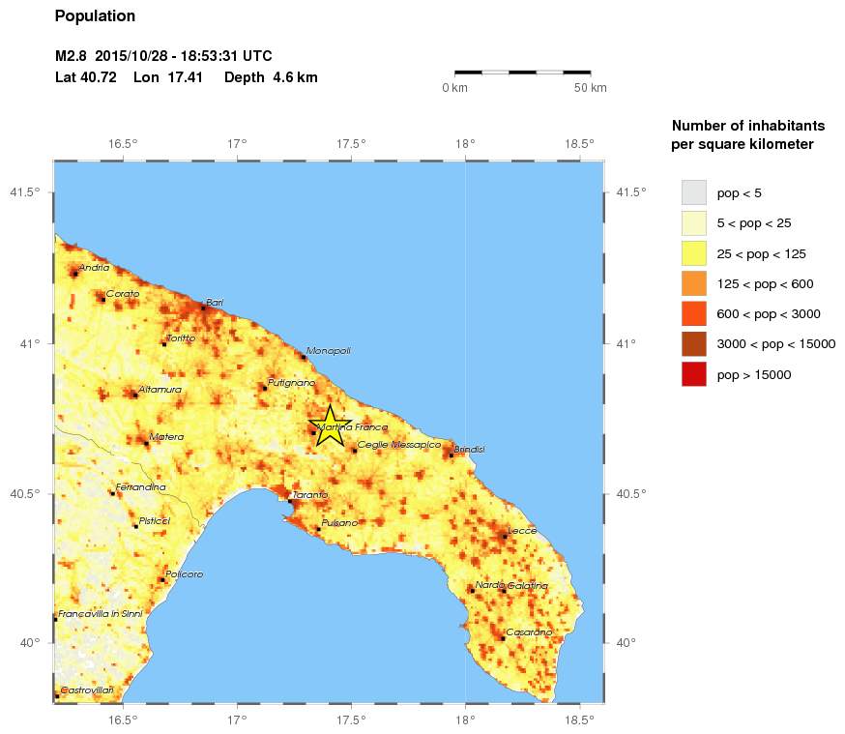Click the Pisticci city label
The image size is (845, 734).
(155, 520)
